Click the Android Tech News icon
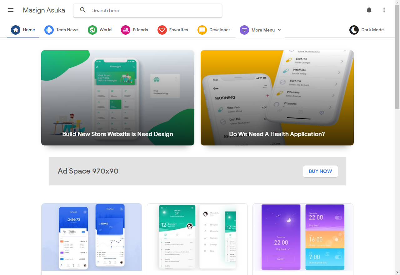 (49, 30)
